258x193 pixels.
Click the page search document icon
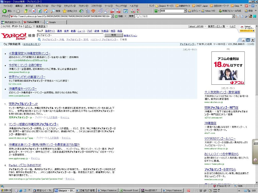[x=242, y=16]
